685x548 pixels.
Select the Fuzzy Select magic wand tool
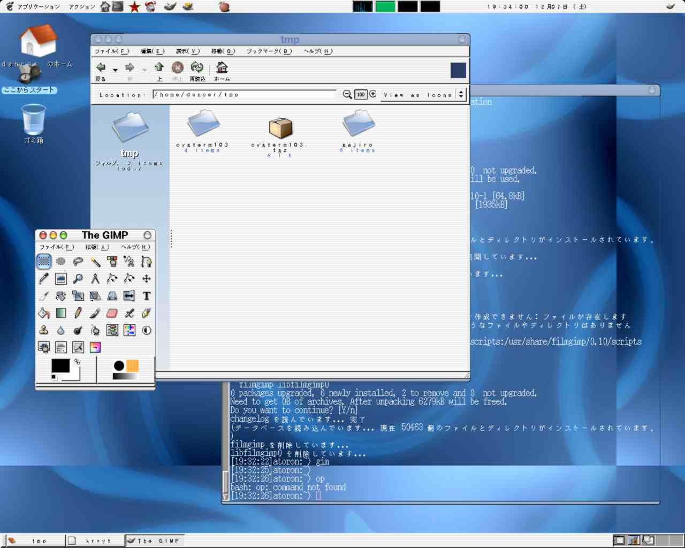coord(95,261)
